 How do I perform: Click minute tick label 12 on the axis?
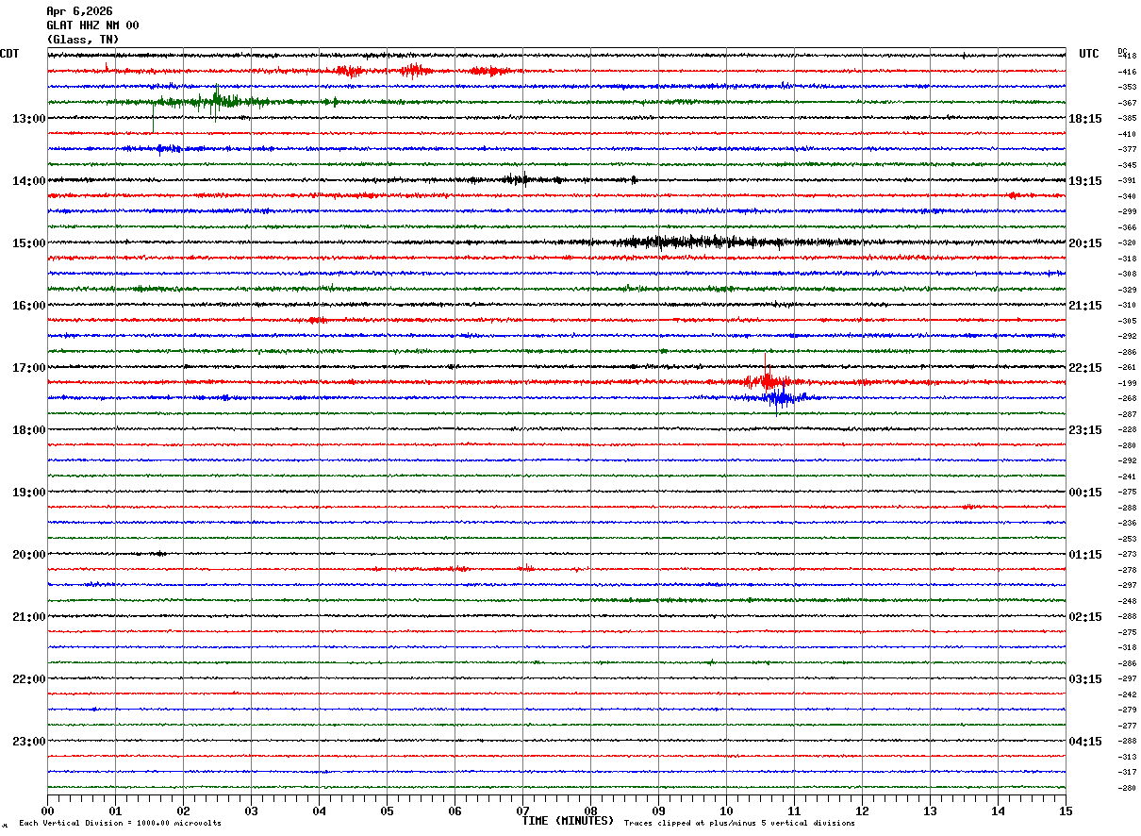[x=862, y=811]
